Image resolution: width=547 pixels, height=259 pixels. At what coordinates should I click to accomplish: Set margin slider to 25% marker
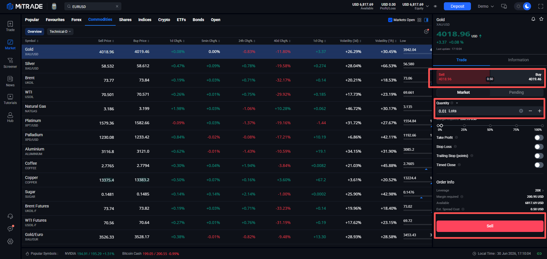tap(464, 126)
